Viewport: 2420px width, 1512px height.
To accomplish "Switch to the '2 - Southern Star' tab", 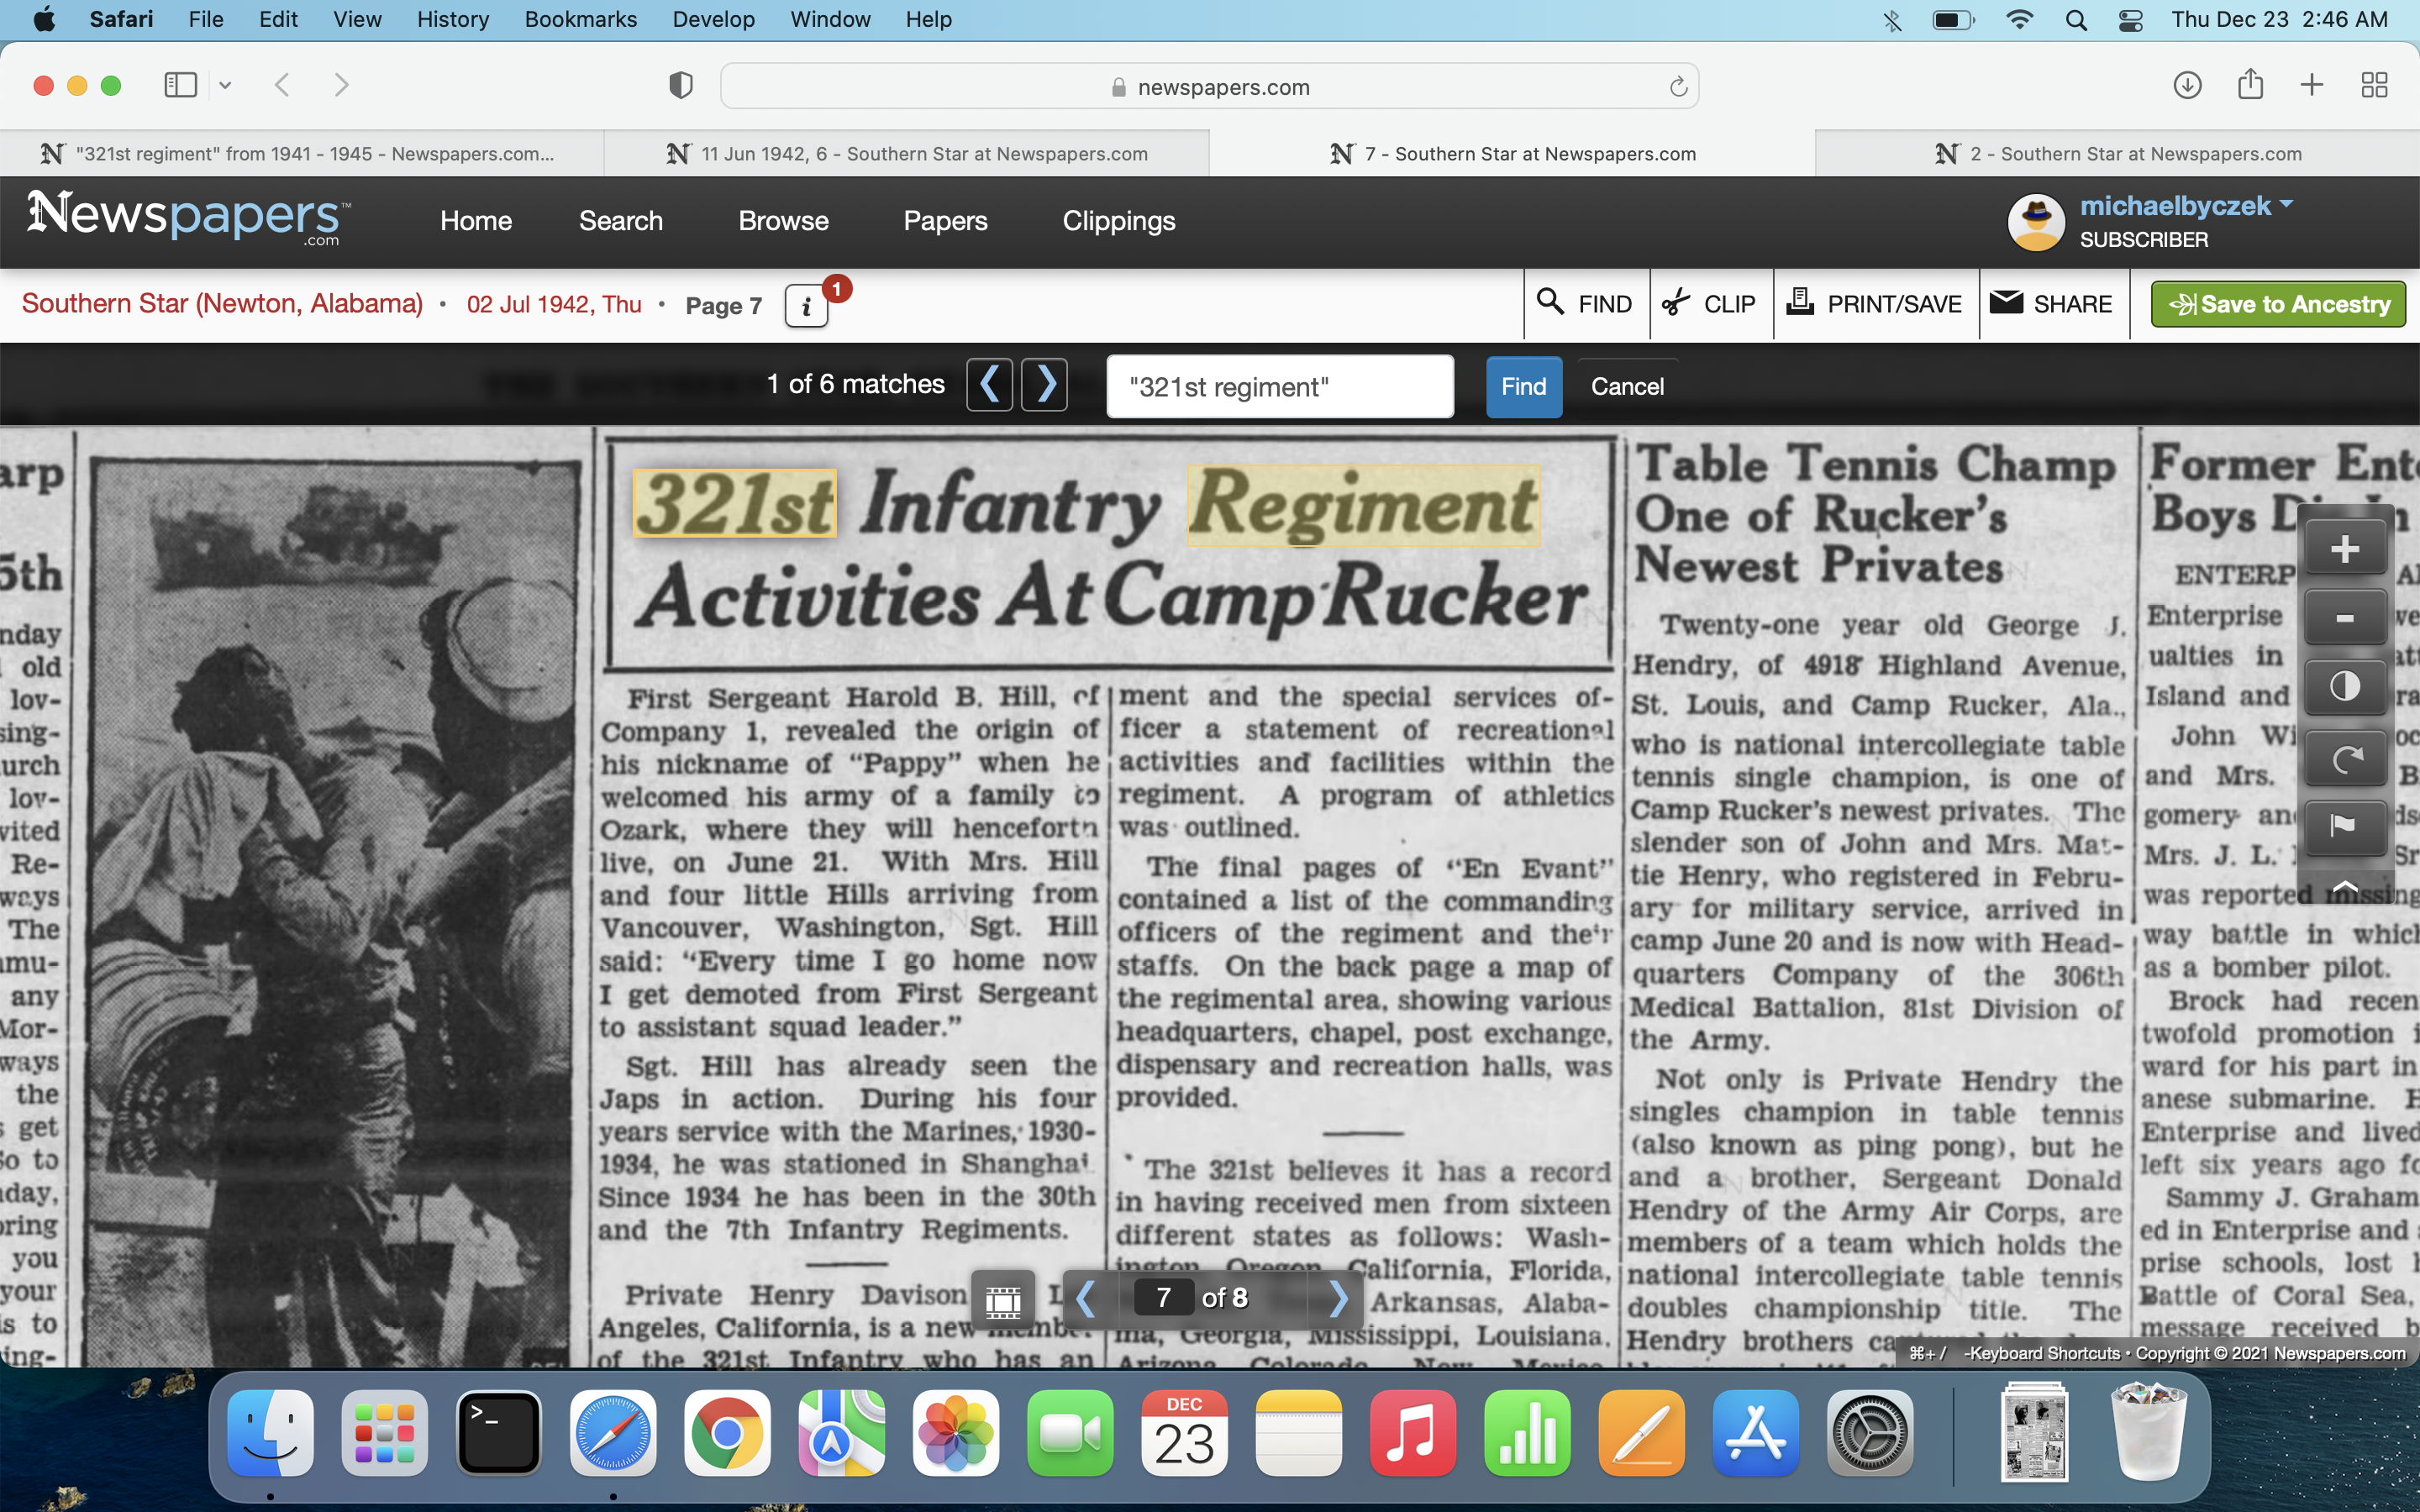I will pyautogui.click(x=2117, y=154).
